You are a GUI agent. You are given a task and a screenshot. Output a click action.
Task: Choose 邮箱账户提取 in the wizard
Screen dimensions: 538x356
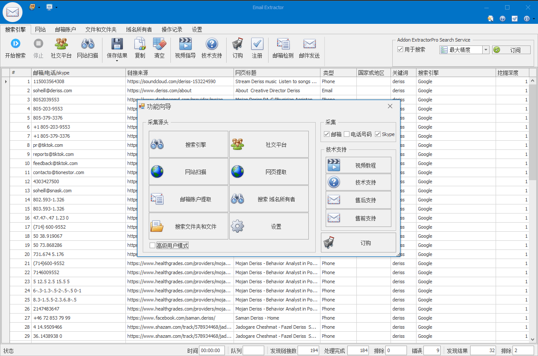tap(189, 199)
